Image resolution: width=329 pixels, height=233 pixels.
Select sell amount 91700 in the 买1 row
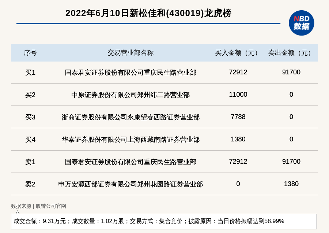pyautogui.click(x=291, y=72)
